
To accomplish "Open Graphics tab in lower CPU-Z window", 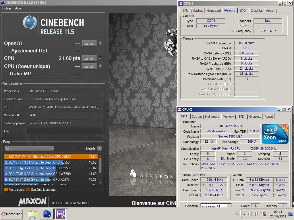I will click(x=255, y=117).
